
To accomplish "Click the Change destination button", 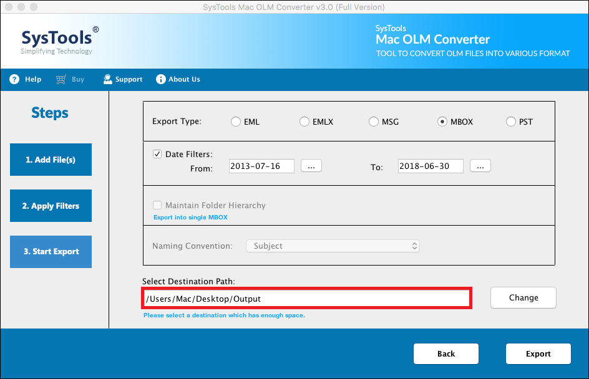I will [x=523, y=297].
